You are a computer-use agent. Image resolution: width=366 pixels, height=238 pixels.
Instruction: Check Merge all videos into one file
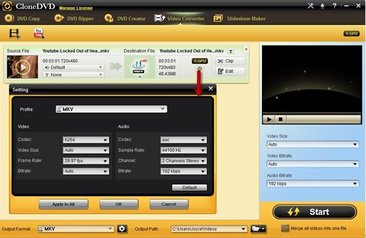pyautogui.click(x=285, y=229)
